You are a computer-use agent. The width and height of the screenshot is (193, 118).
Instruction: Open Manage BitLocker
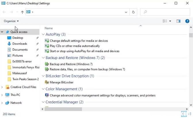click(62, 82)
